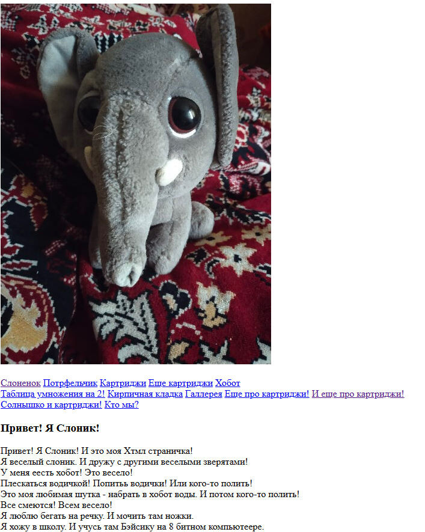This screenshot has width=425, height=532.
Task: Click the text У меня еесть хобот!
Action: pos(41,472)
